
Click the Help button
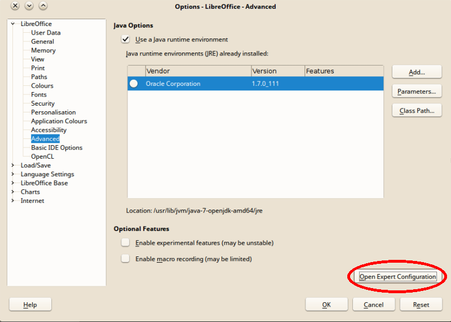(x=30, y=304)
